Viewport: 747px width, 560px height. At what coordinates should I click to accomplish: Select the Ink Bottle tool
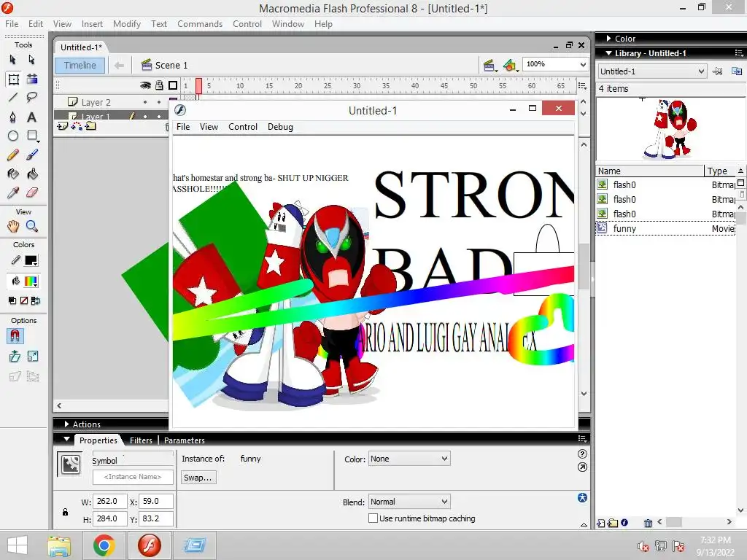(13, 174)
